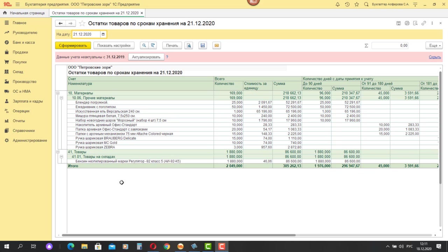Image resolution: width=448 pixels, height=252 pixels.
Task: Click the find (magnifier) icon in report toolbar
Action: (x=143, y=45)
